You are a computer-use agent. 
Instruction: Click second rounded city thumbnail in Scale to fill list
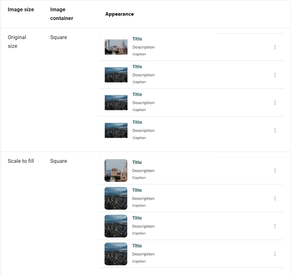pyautogui.click(x=116, y=198)
